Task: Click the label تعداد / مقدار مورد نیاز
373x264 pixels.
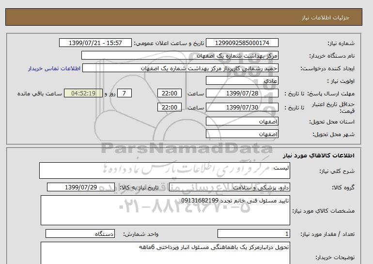Action: (x=327, y=234)
